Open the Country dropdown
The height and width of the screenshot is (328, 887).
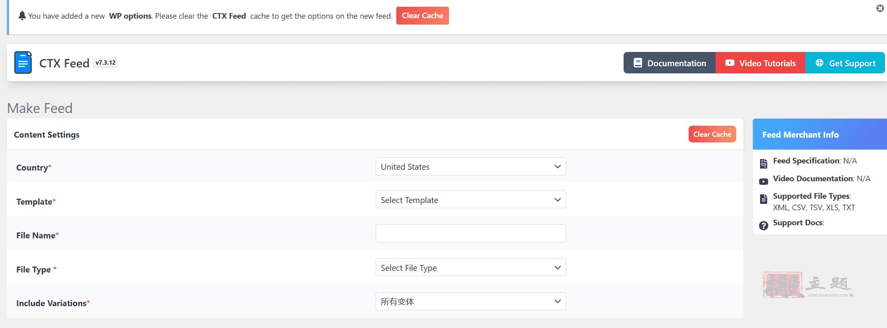click(470, 167)
